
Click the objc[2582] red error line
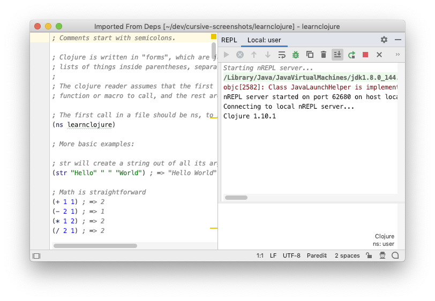[310, 87]
